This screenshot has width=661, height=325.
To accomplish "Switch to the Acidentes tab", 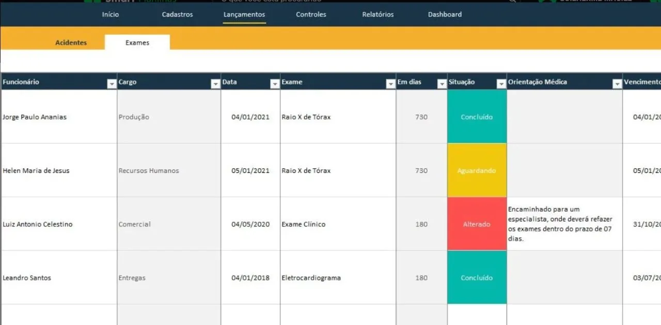I will (71, 43).
